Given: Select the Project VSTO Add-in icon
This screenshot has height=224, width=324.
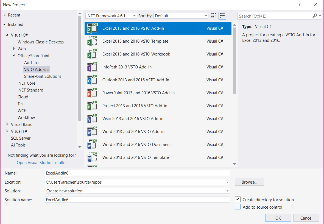Looking at the screenshot, I should (92, 106).
